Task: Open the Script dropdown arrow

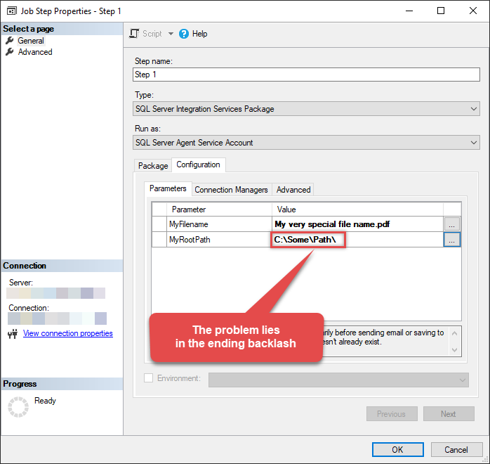Action: [x=171, y=34]
